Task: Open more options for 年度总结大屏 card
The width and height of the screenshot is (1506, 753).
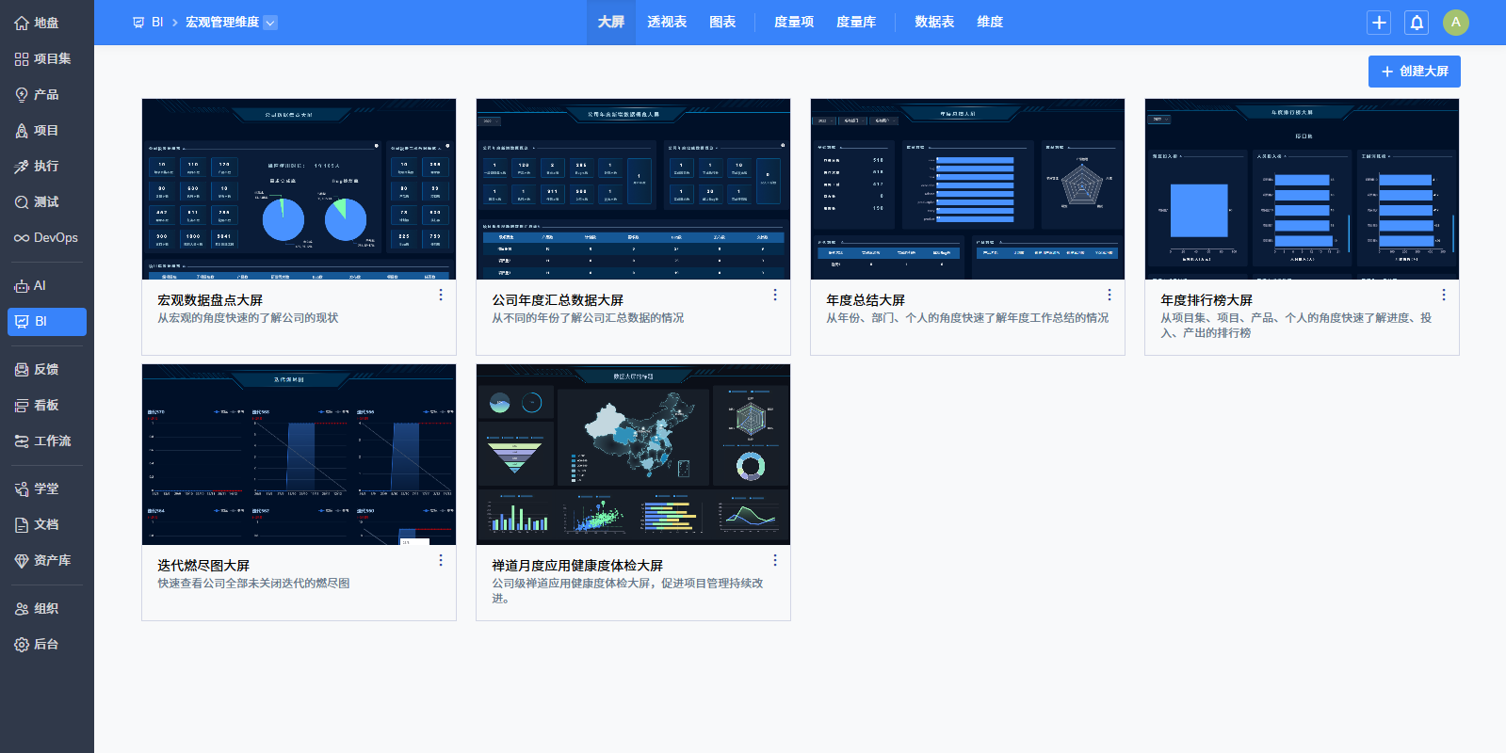Action: 1109,295
